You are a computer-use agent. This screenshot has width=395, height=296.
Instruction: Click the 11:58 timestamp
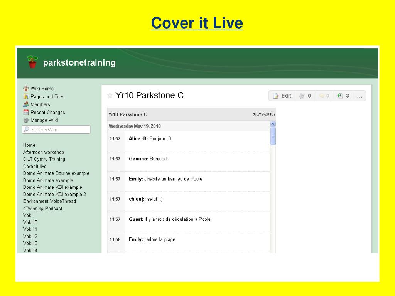coord(115,239)
